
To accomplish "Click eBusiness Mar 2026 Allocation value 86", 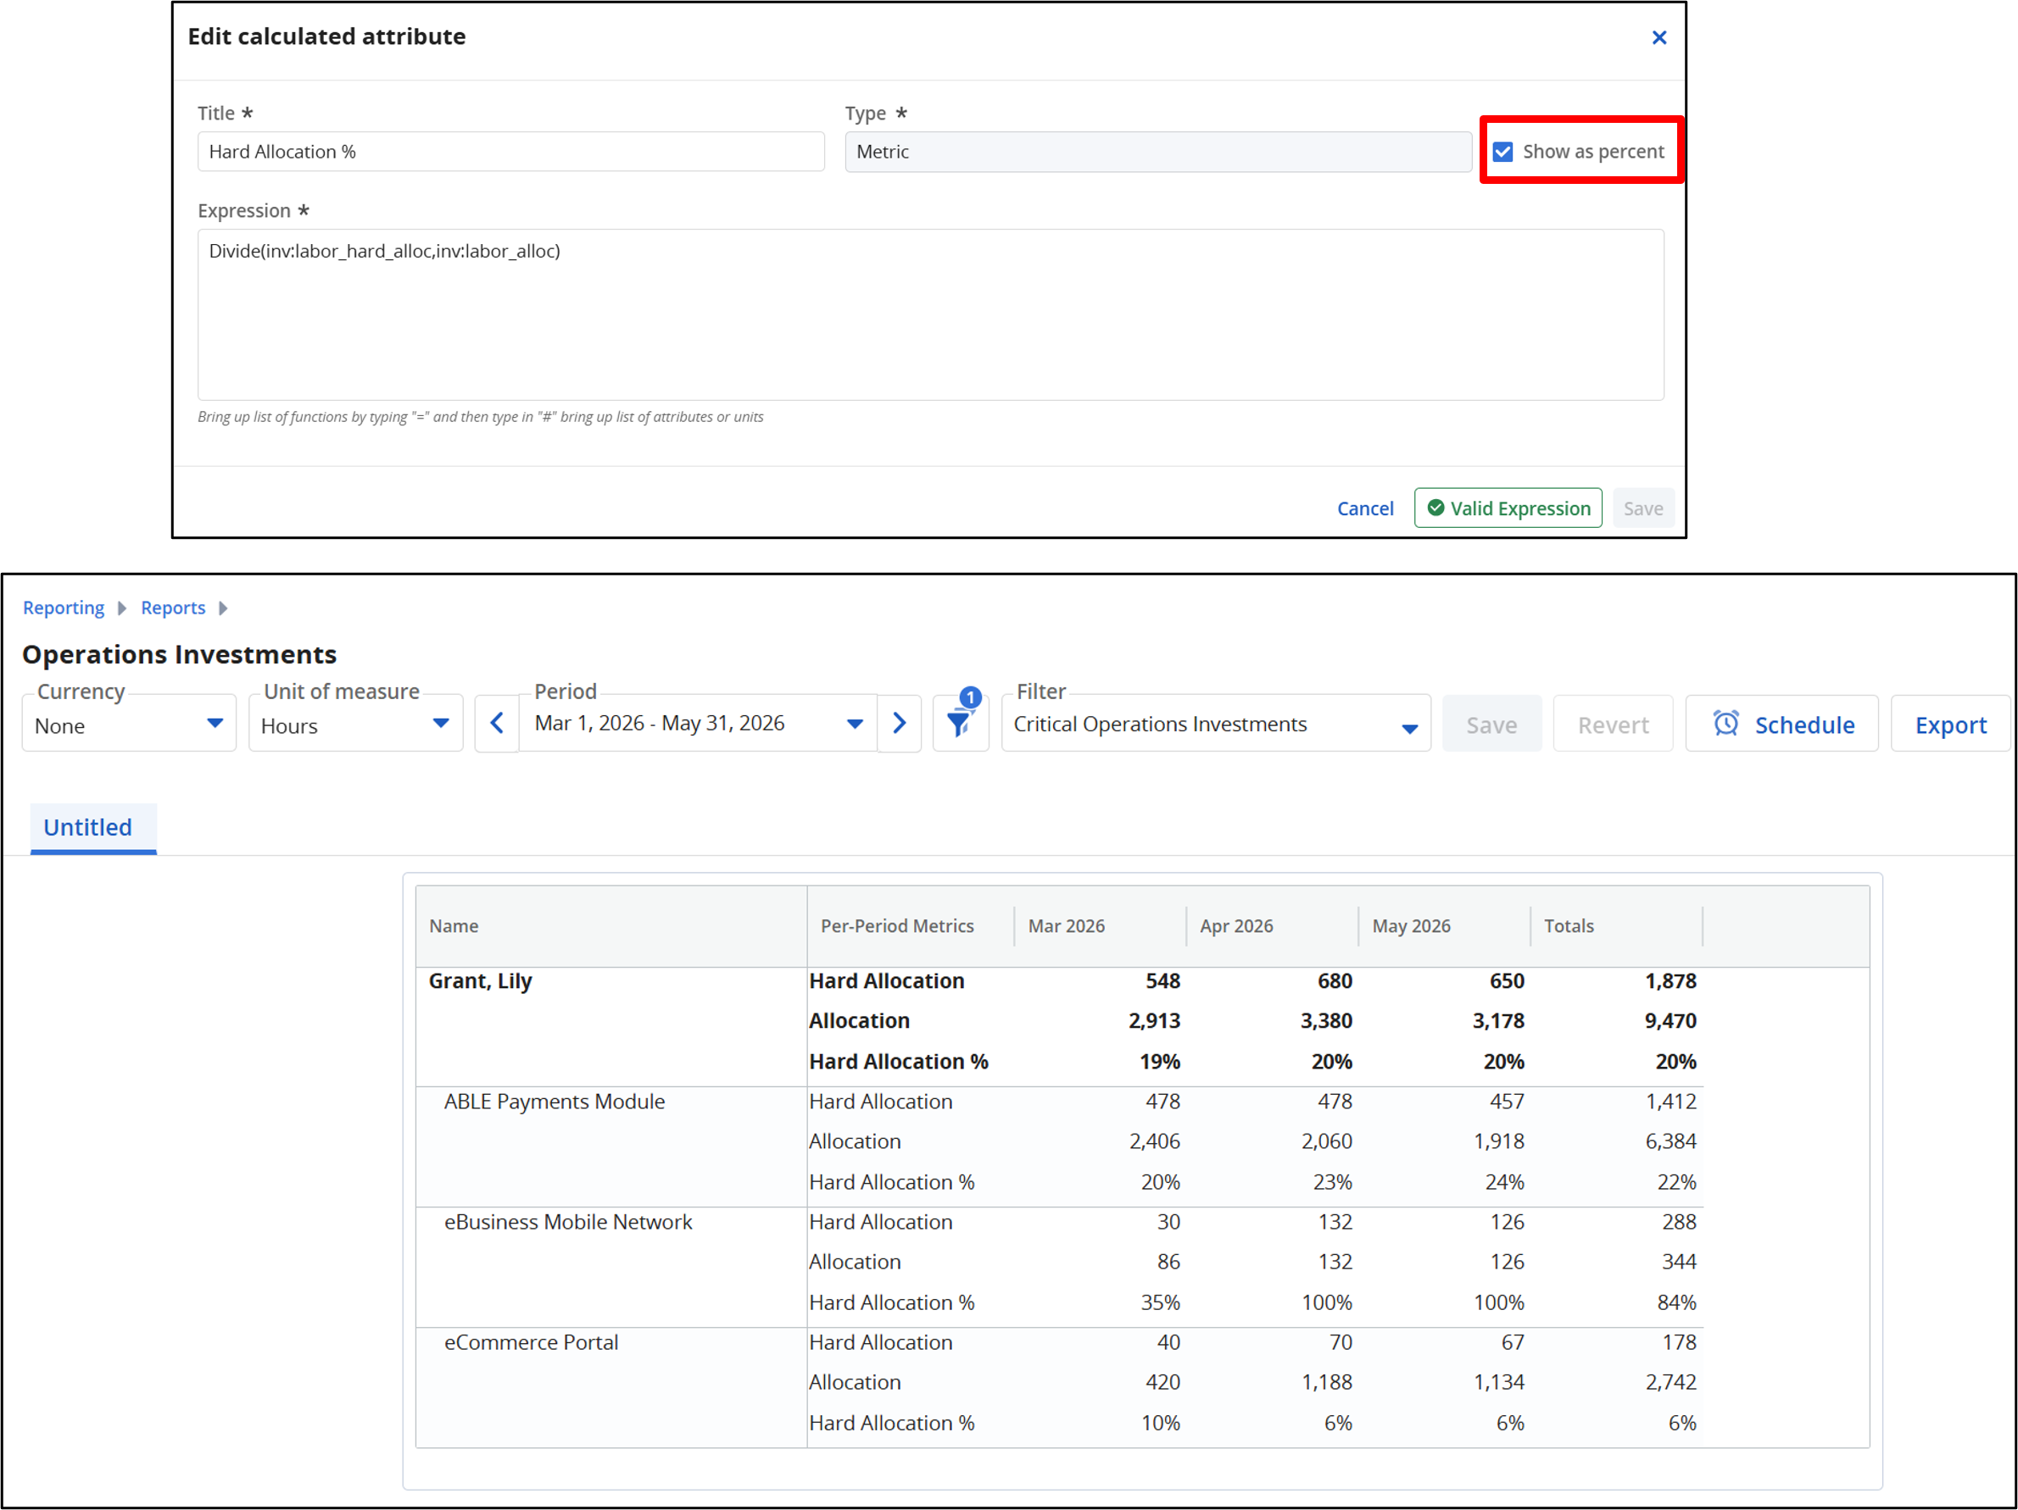I will click(x=1168, y=1262).
